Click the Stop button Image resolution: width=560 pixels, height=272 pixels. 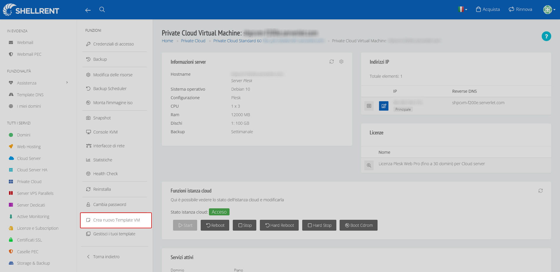click(245, 225)
